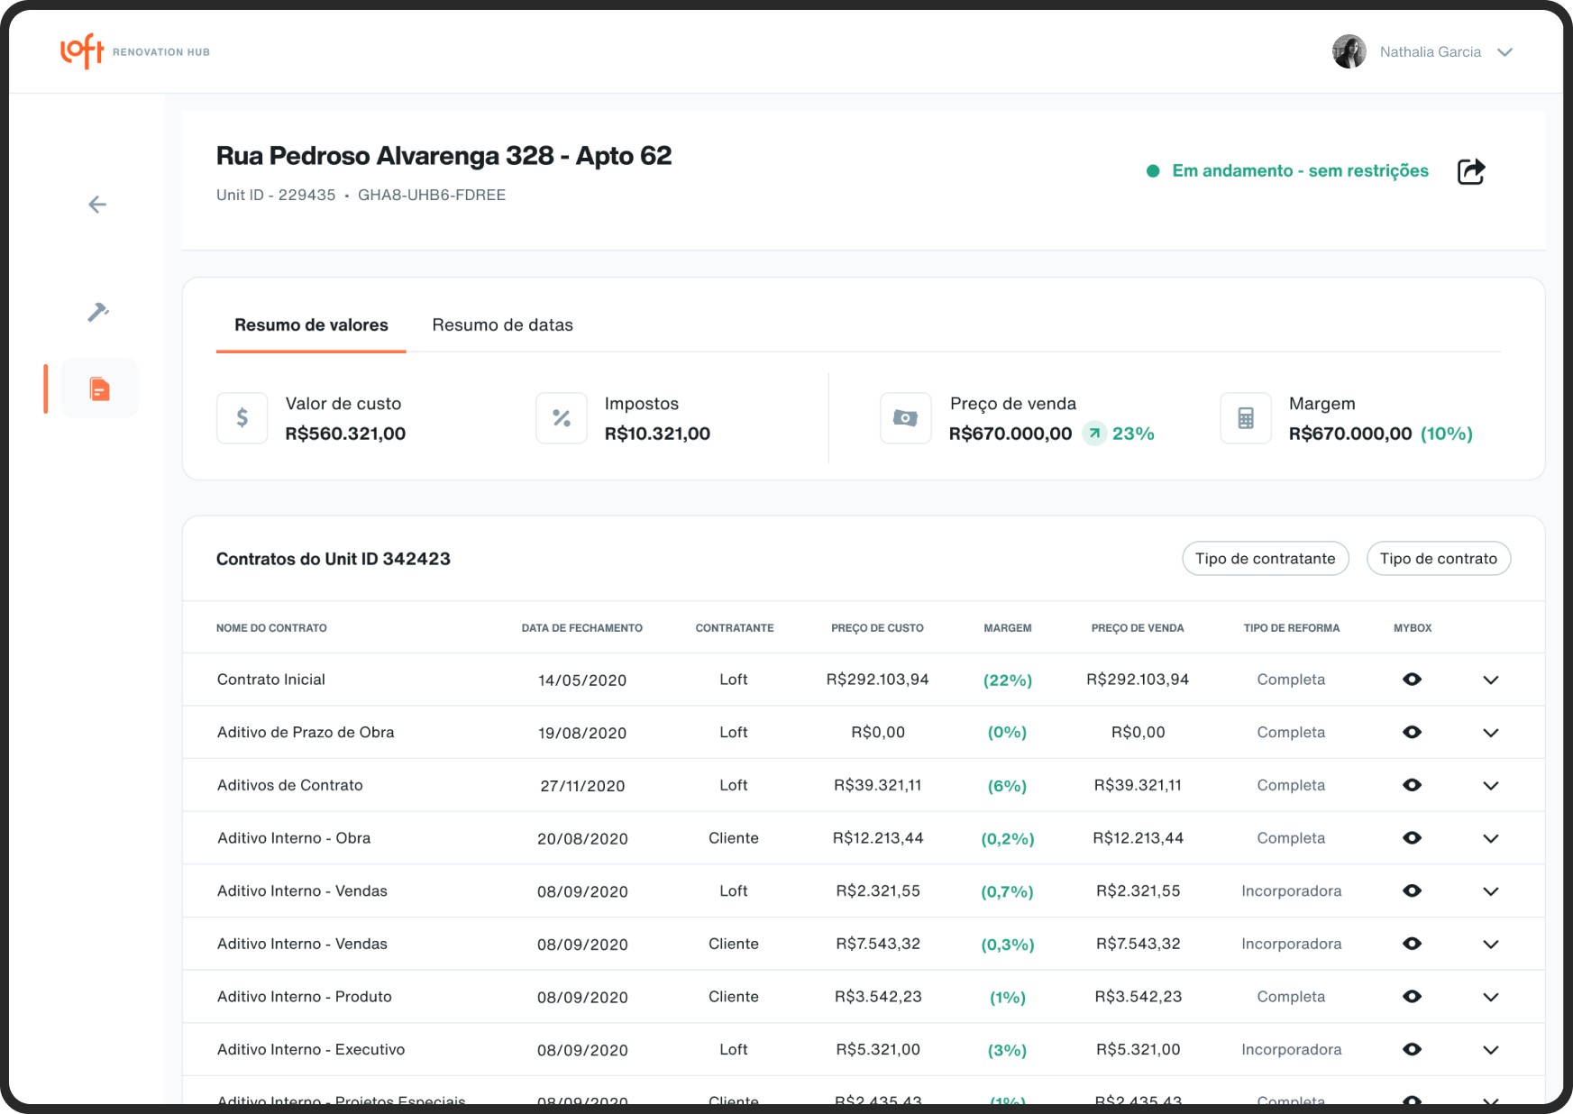The image size is (1573, 1114).
Task: Expand the Aditivos de Contrato row
Action: coord(1491,786)
